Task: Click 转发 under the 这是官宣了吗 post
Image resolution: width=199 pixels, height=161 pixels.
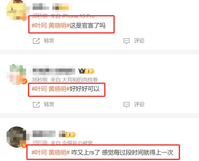Action: coord(49,41)
